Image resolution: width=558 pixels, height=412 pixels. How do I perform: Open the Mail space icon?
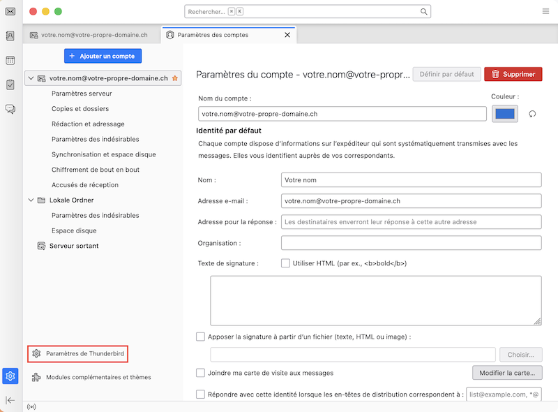10,12
